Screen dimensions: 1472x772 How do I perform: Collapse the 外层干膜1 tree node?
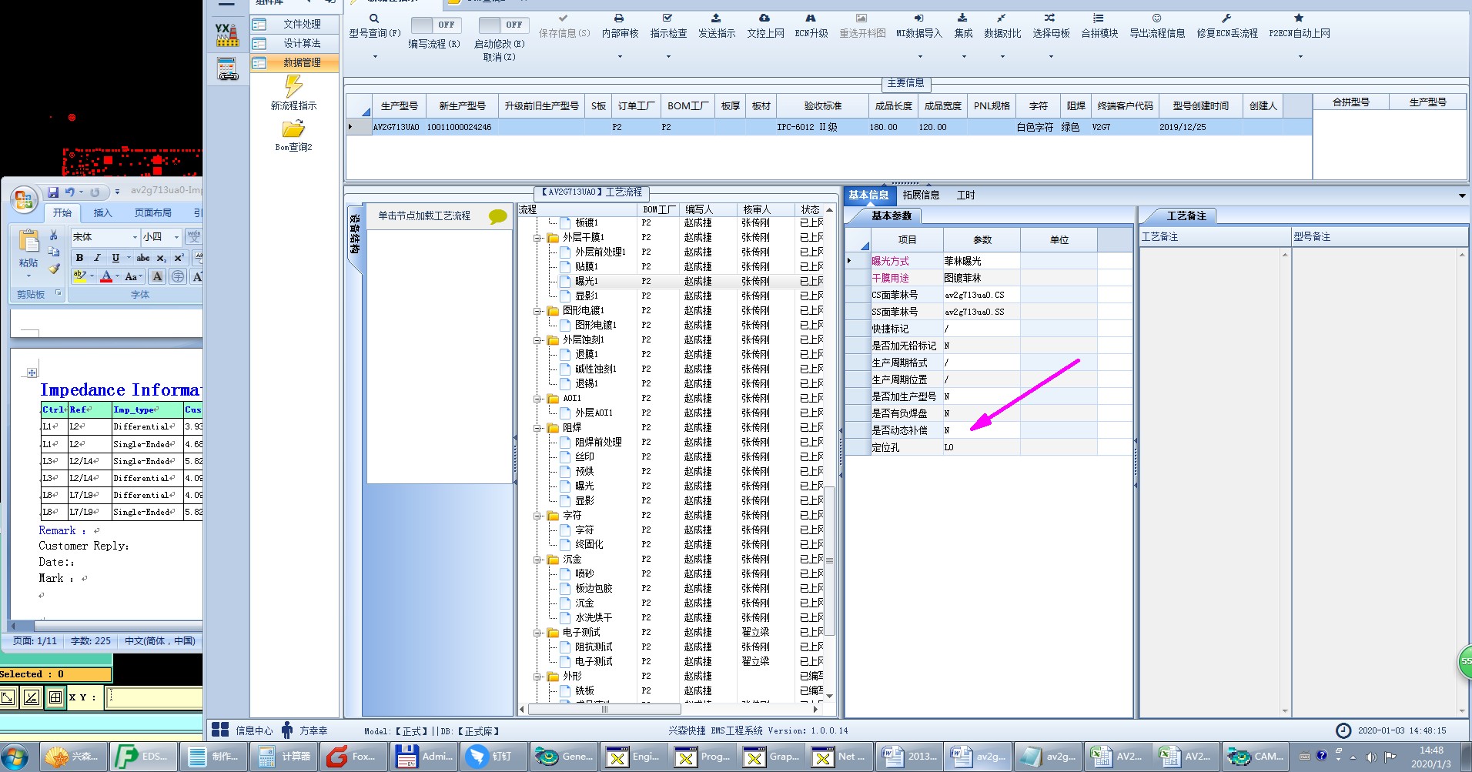(x=537, y=238)
